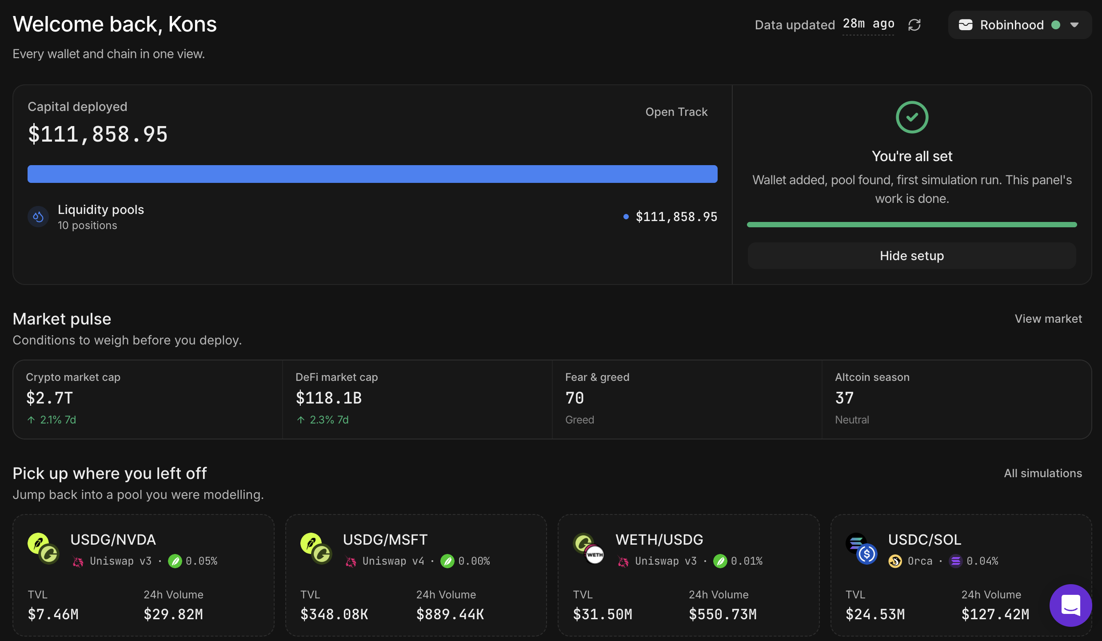
Task: Click green chain icon beside 0.05% fee
Action: point(175,562)
